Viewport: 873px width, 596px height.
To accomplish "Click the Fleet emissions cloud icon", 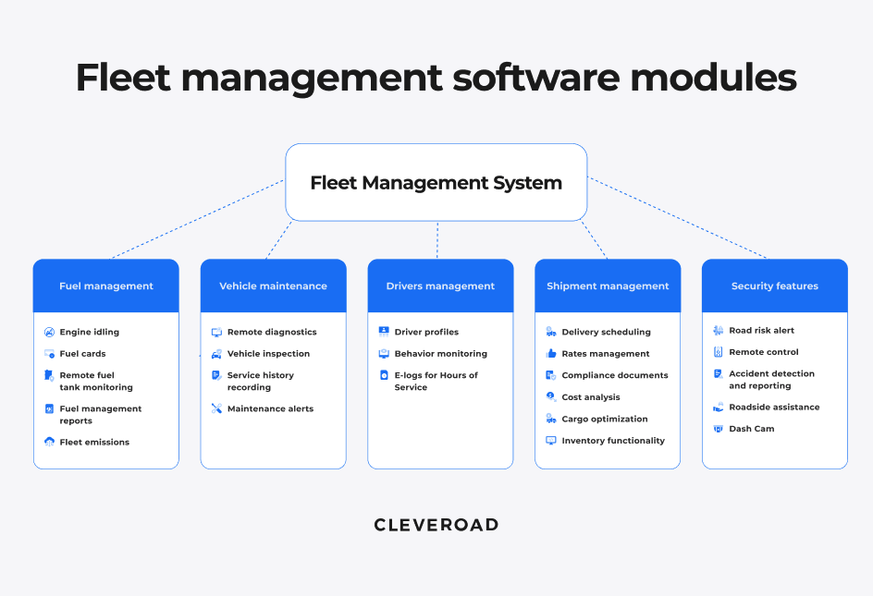I will pos(49,442).
